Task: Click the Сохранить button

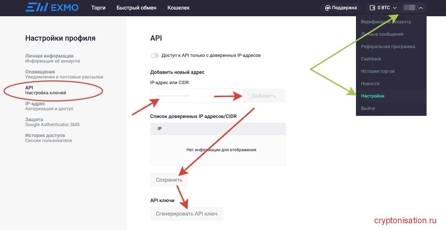Action: click(169, 179)
